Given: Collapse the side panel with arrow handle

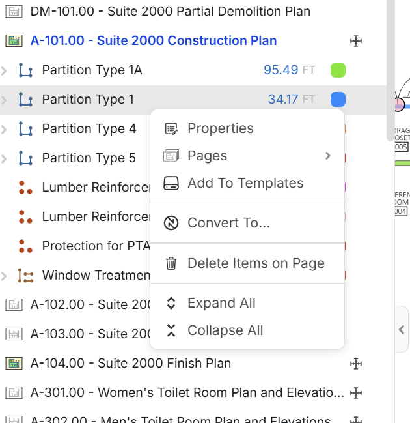Looking at the screenshot, I should (x=402, y=330).
